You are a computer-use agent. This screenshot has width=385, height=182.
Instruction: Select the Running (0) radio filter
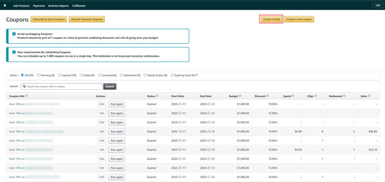pyautogui.click(x=38, y=75)
